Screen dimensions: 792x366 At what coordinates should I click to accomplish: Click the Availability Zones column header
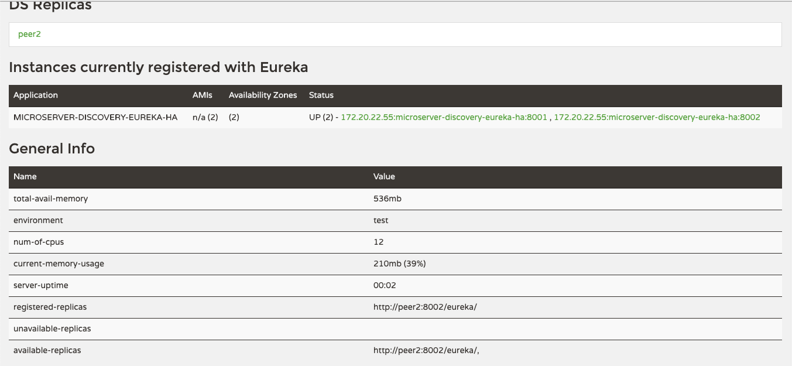(263, 95)
